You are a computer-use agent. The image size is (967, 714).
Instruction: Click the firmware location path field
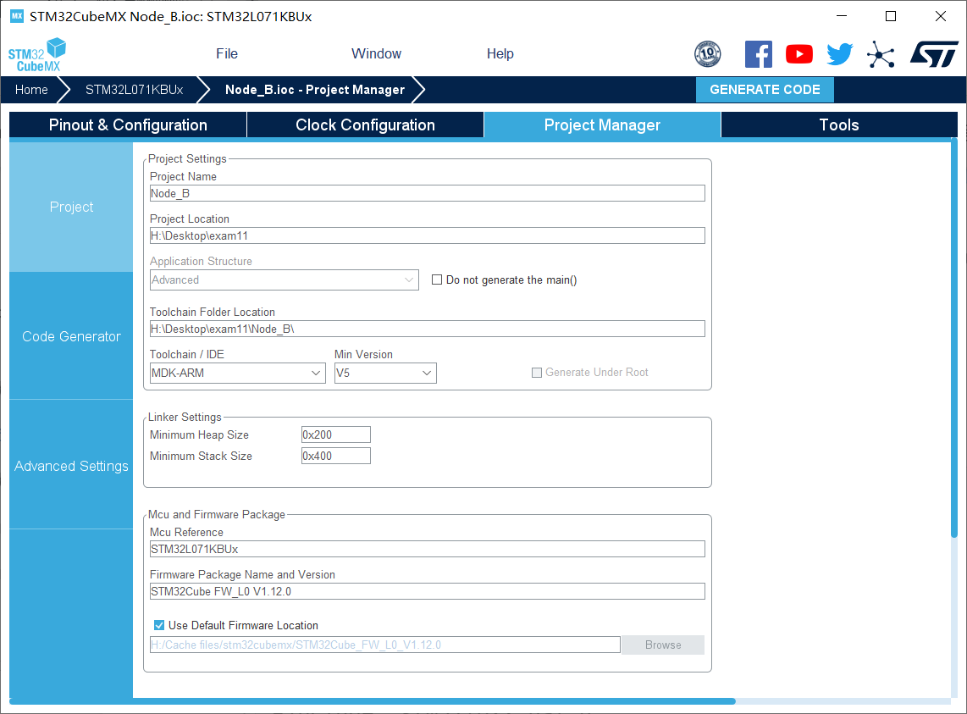coord(384,645)
